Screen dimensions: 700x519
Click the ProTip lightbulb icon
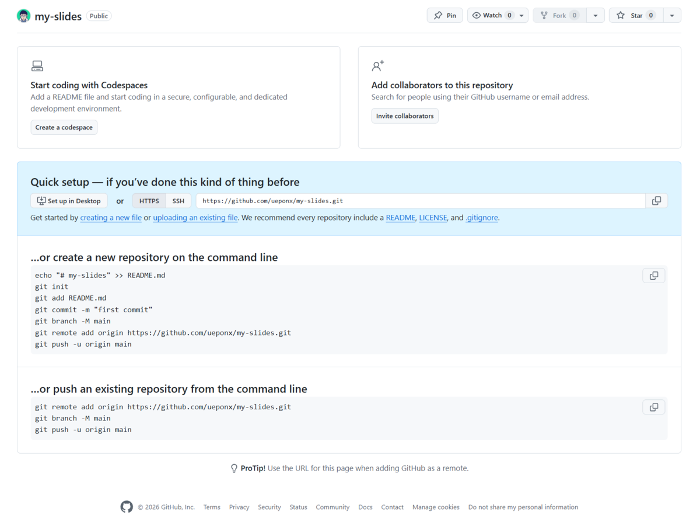point(234,468)
